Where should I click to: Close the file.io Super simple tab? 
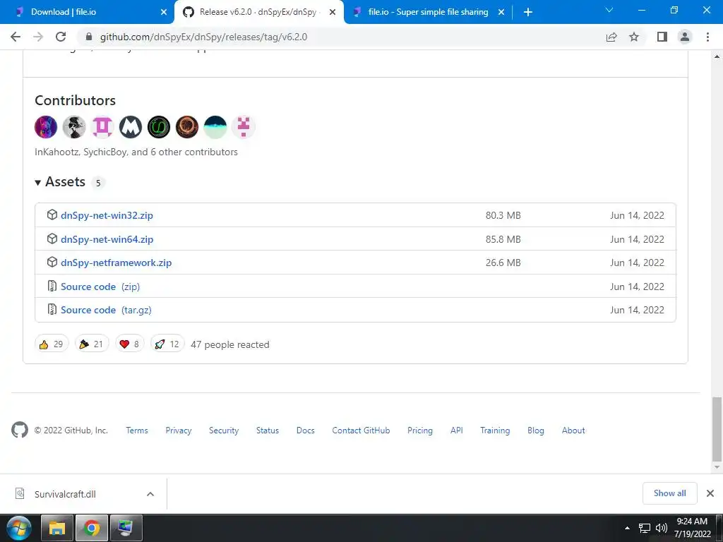point(501,12)
